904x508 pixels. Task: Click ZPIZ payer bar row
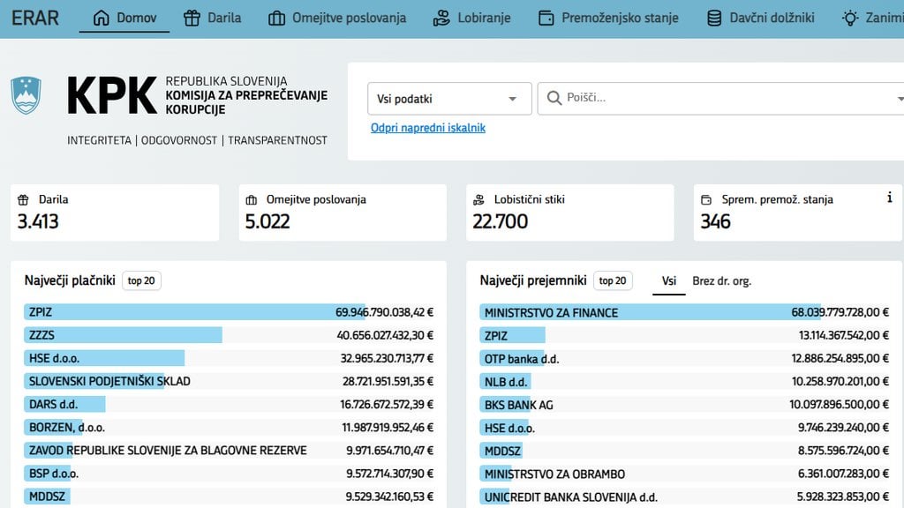tap(229, 312)
